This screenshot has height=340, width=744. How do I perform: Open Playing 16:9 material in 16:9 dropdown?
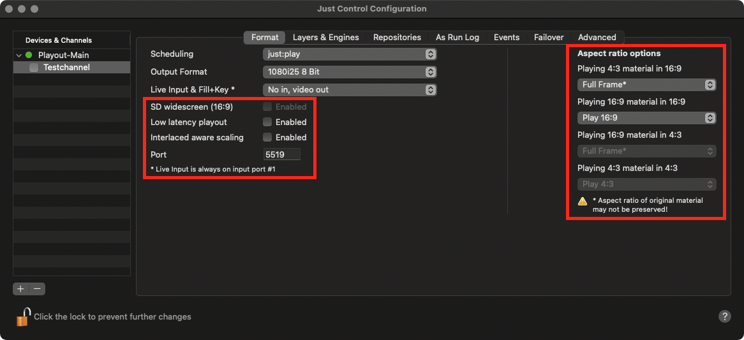pyautogui.click(x=647, y=117)
